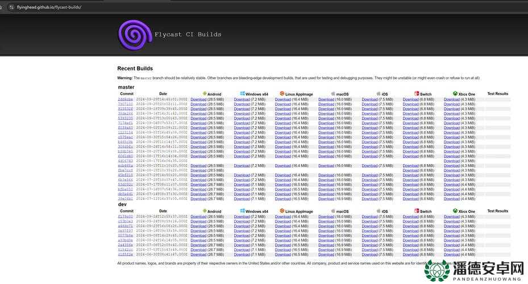Viewport: 528px width, 284px height.
Task: Click the Date column header in dev table
Action: (x=163, y=211)
